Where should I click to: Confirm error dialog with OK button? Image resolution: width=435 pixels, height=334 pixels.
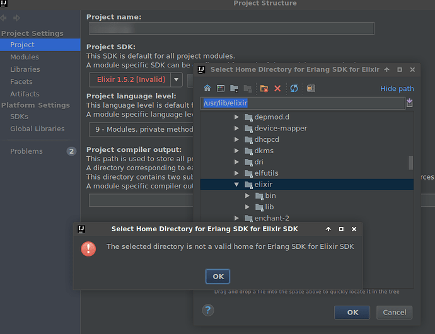point(217,276)
